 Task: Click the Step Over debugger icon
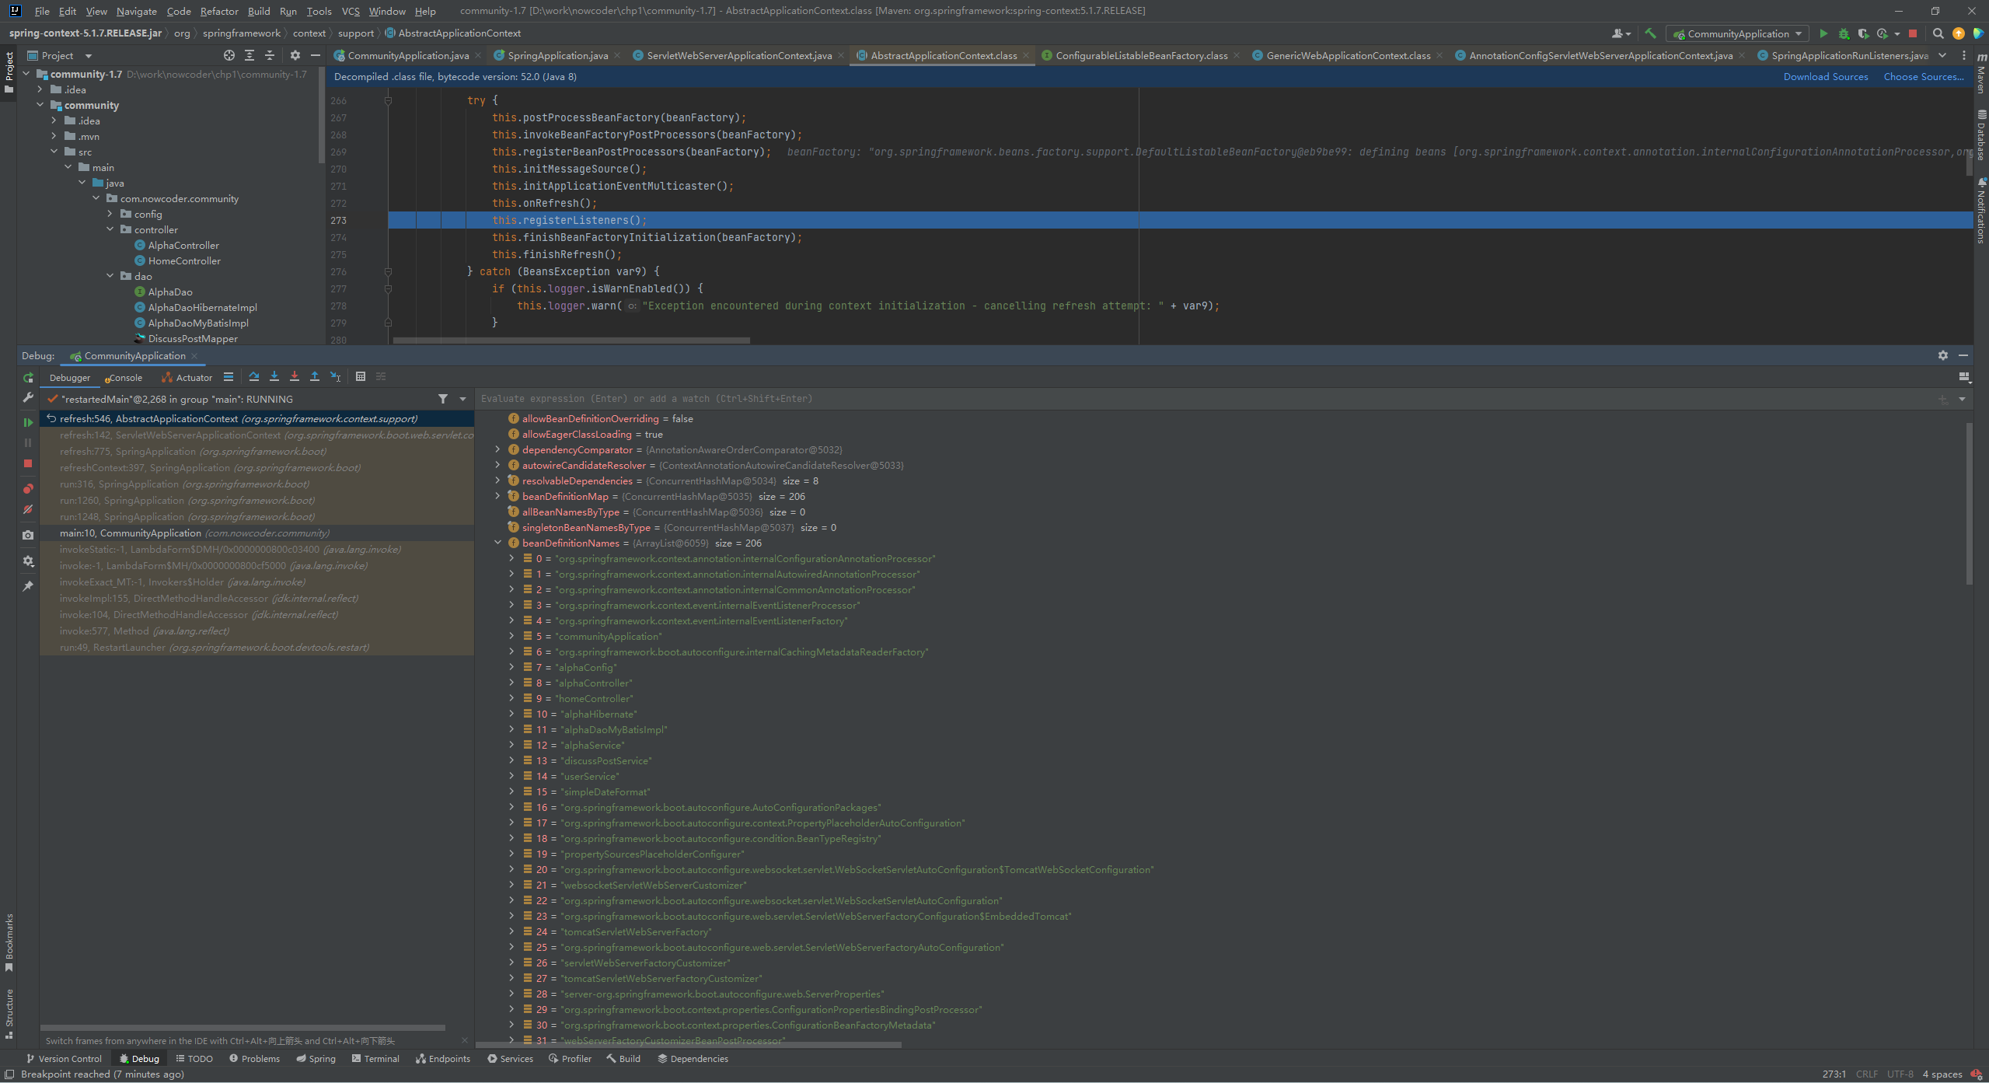click(x=254, y=377)
